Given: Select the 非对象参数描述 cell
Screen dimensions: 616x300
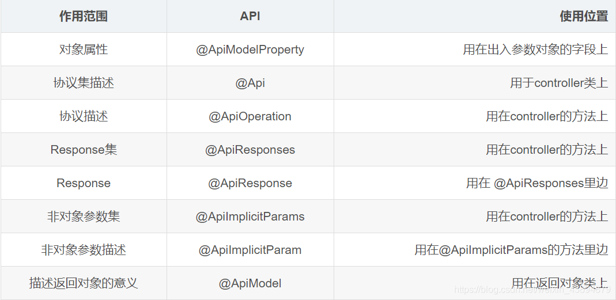Looking at the screenshot, I should (84, 250).
